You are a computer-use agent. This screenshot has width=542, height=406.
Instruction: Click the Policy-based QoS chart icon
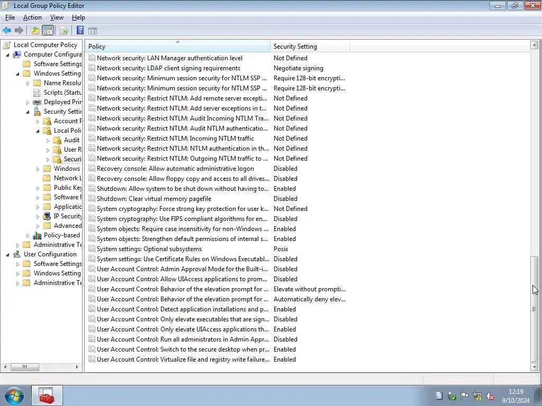37,235
